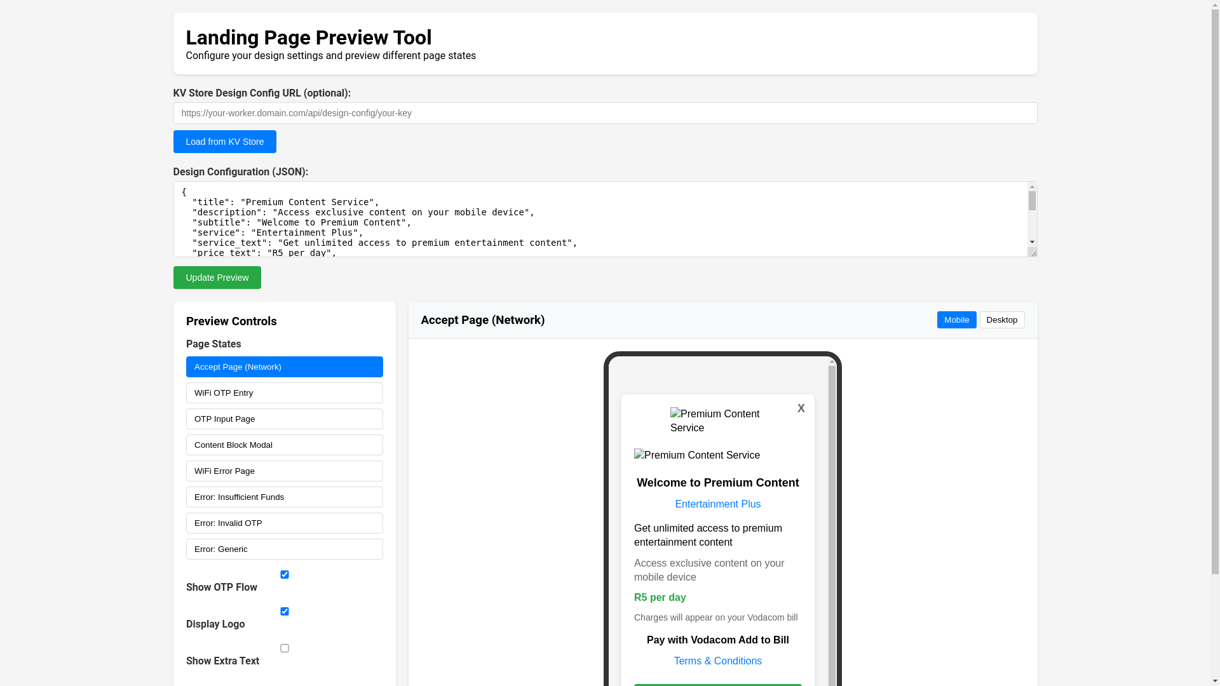Show the Content Block Modal state

[285, 445]
